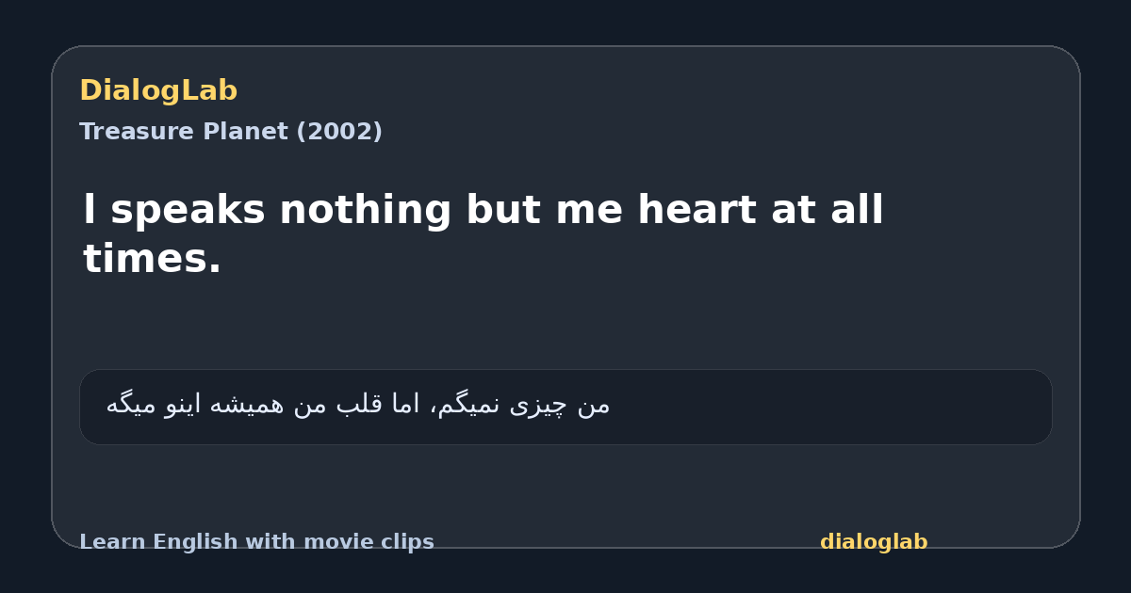The image size is (1131, 593).
Task: Select the word "times." on the second line
Action: [152, 259]
